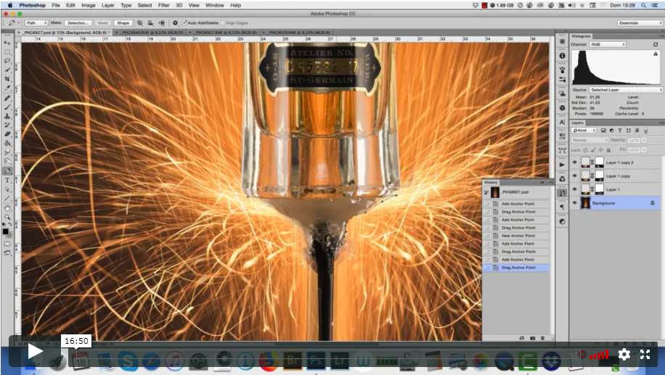Select the Drag Anchor Point highlighted history state
The width and height of the screenshot is (665, 375).
[x=515, y=268]
